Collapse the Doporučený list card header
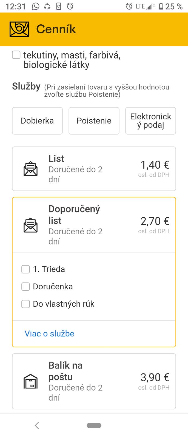Viewport: 188px width, 438px height. [94, 225]
